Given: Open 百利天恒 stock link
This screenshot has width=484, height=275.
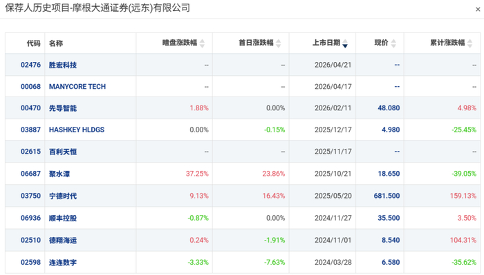Looking at the screenshot, I should click(63, 152).
